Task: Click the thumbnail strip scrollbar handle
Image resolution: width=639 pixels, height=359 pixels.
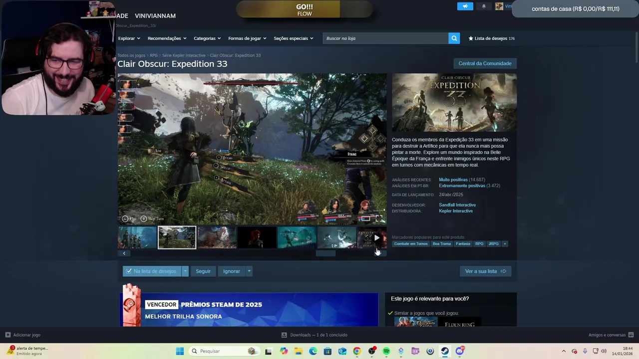Action: 326,253
